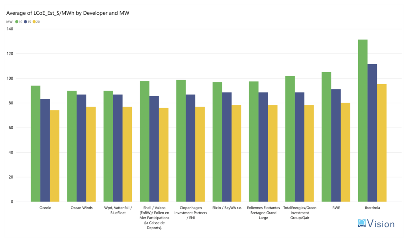The image size is (408, 242).
Task: Click the 140 y-axis tick label
Action: pos(10,29)
